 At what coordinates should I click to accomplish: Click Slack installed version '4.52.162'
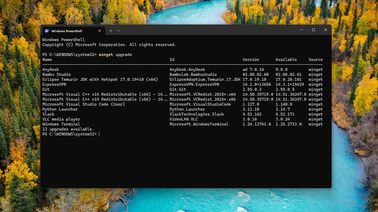click(x=252, y=114)
